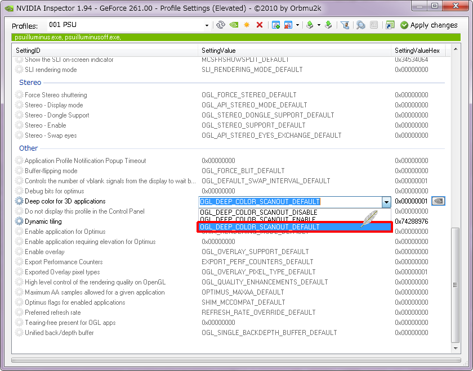The height and width of the screenshot is (371, 473).
Task: Toggle the user-defined profiles filter icon
Action: (345, 25)
